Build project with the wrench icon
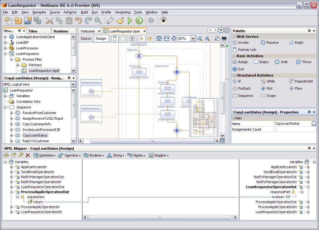319x230 pixels. [x=110, y=21]
